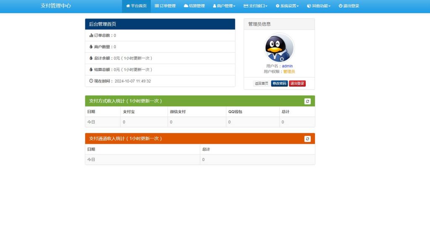Refresh the 支付通道收入统计 panel

[307, 138]
